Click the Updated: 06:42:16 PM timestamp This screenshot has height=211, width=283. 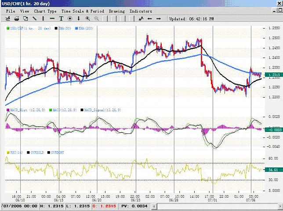(191, 19)
